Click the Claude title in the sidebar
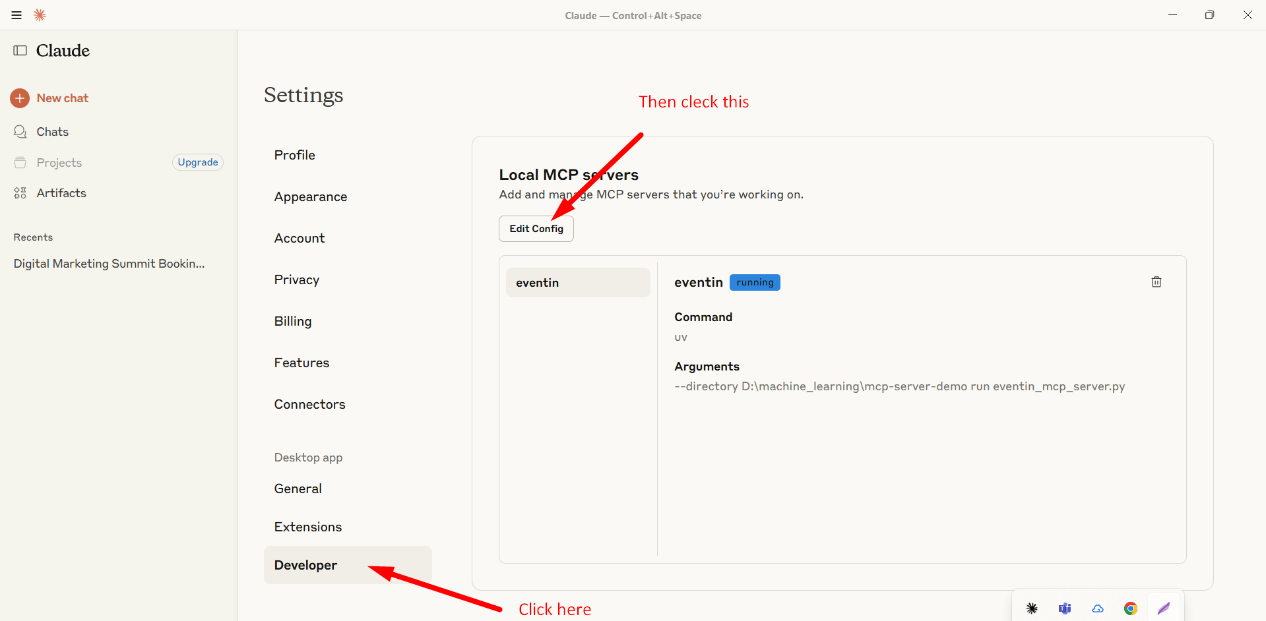This screenshot has height=621, width=1266. point(63,51)
